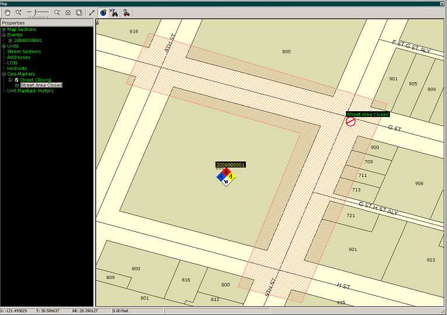Screen dimensions: 447x315
Task: Click the zoom in magnifier tool
Action: tap(19, 12)
